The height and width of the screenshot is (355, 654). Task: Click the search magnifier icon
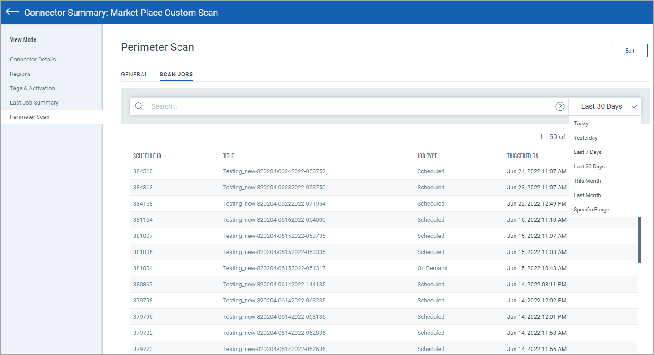point(139,106)
